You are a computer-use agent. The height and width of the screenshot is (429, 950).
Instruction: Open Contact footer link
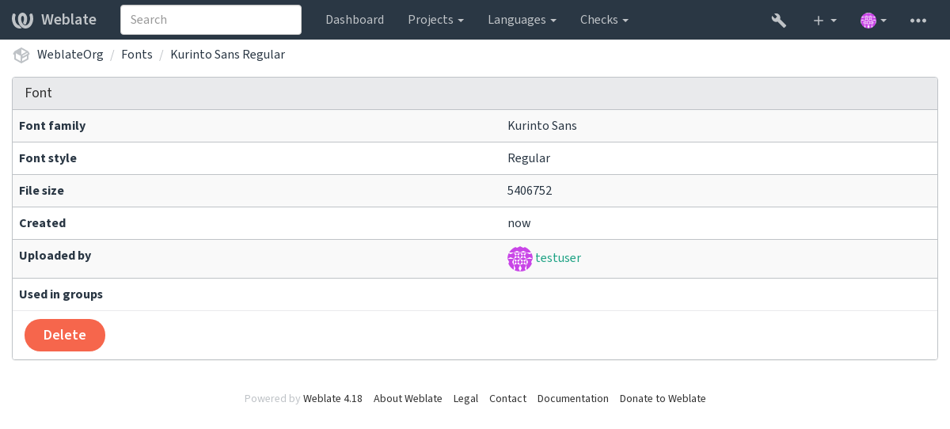[x=507, y=399]
